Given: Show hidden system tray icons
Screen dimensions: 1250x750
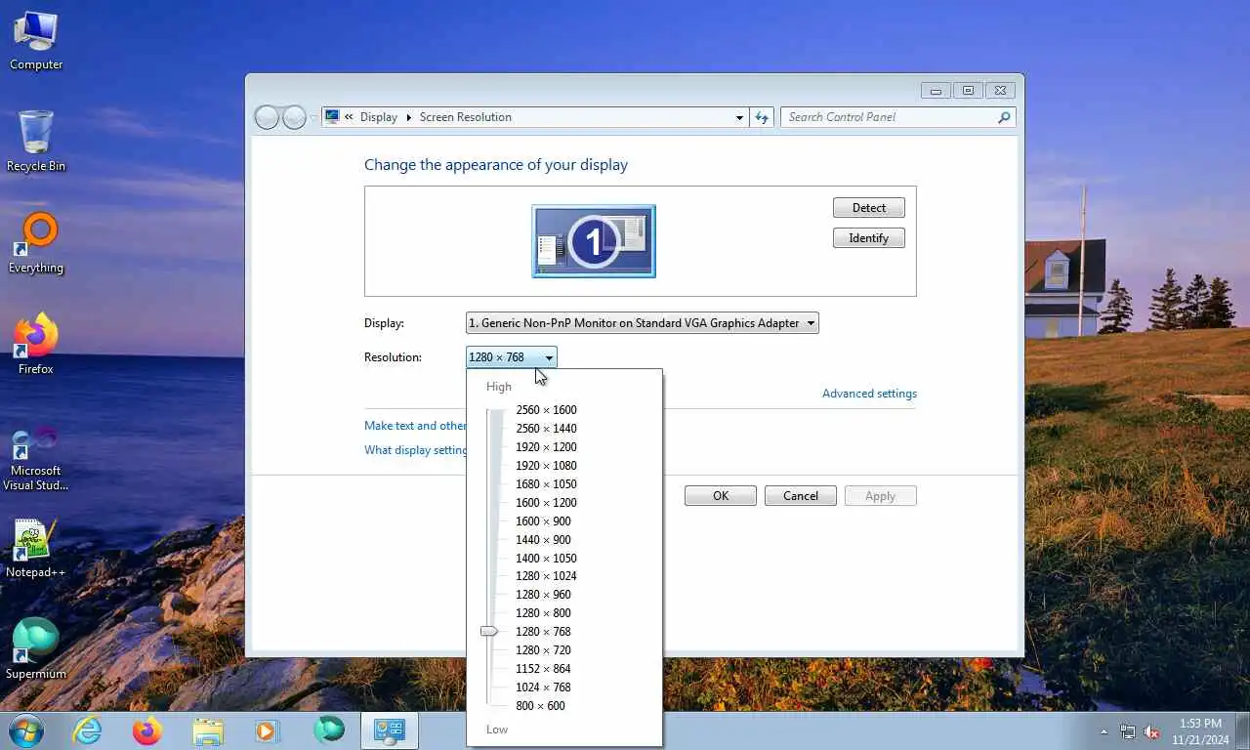Looking at the screenshot, I should tap(1104, 731).
